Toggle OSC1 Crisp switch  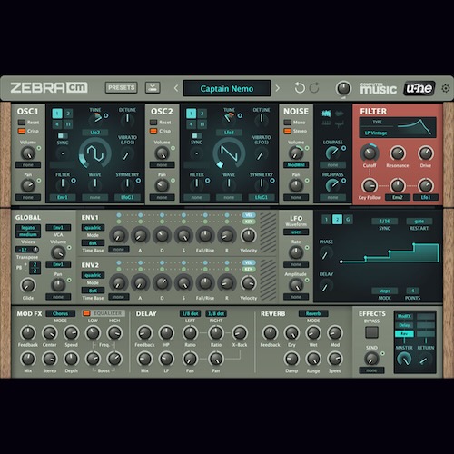coord(22,131)
